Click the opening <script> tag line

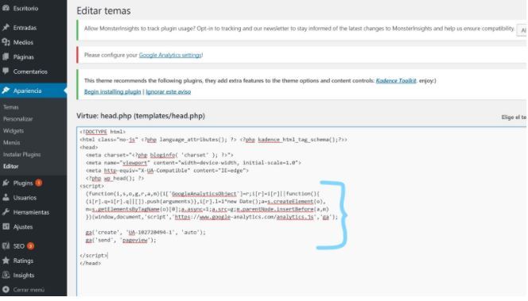(x=92, y=186)
